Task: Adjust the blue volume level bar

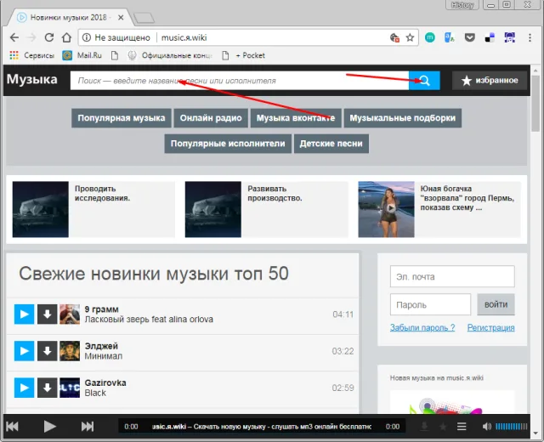Action: tap(512, 427)
